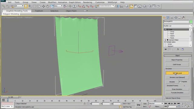
Task: Click the Pin Stack icon
Action: click(x=166, y=49)
